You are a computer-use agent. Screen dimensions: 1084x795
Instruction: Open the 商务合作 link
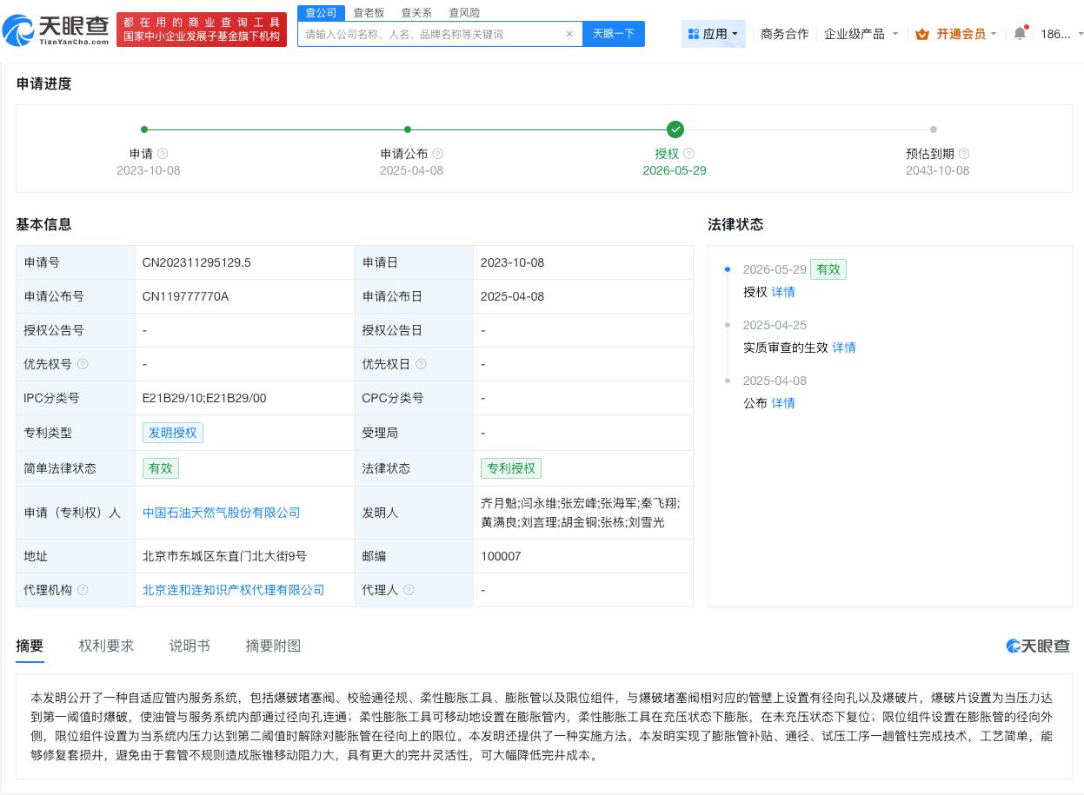(x=784, y=34)
